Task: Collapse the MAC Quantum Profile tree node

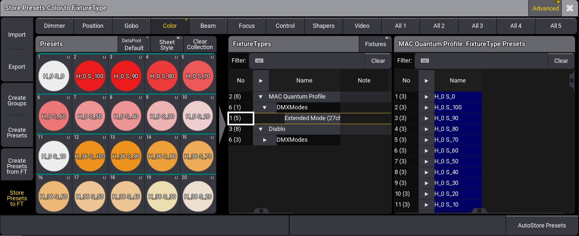Action: point(261,97)
